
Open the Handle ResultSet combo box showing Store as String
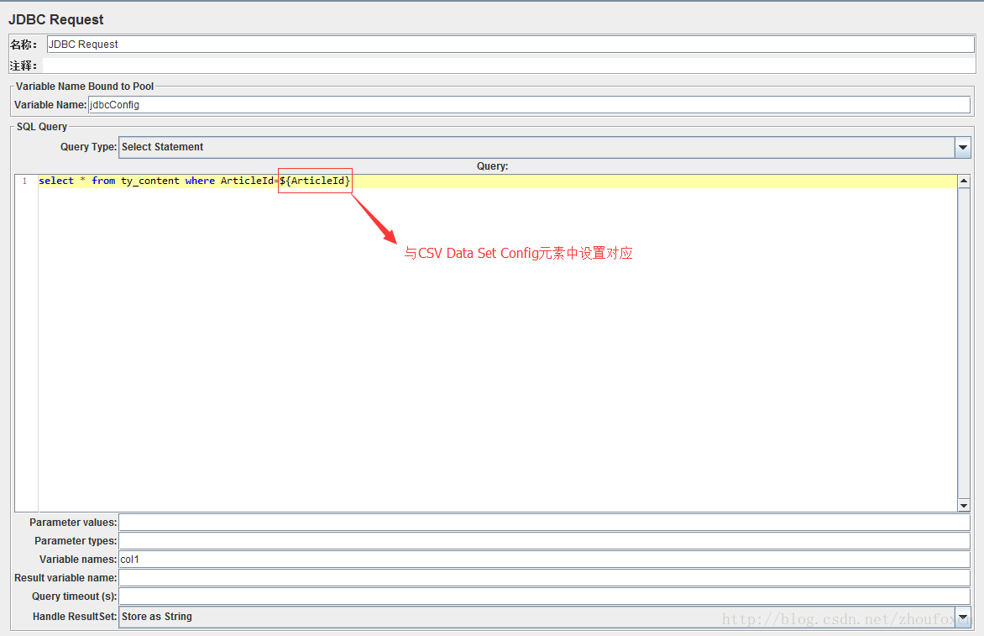[544, 617]
